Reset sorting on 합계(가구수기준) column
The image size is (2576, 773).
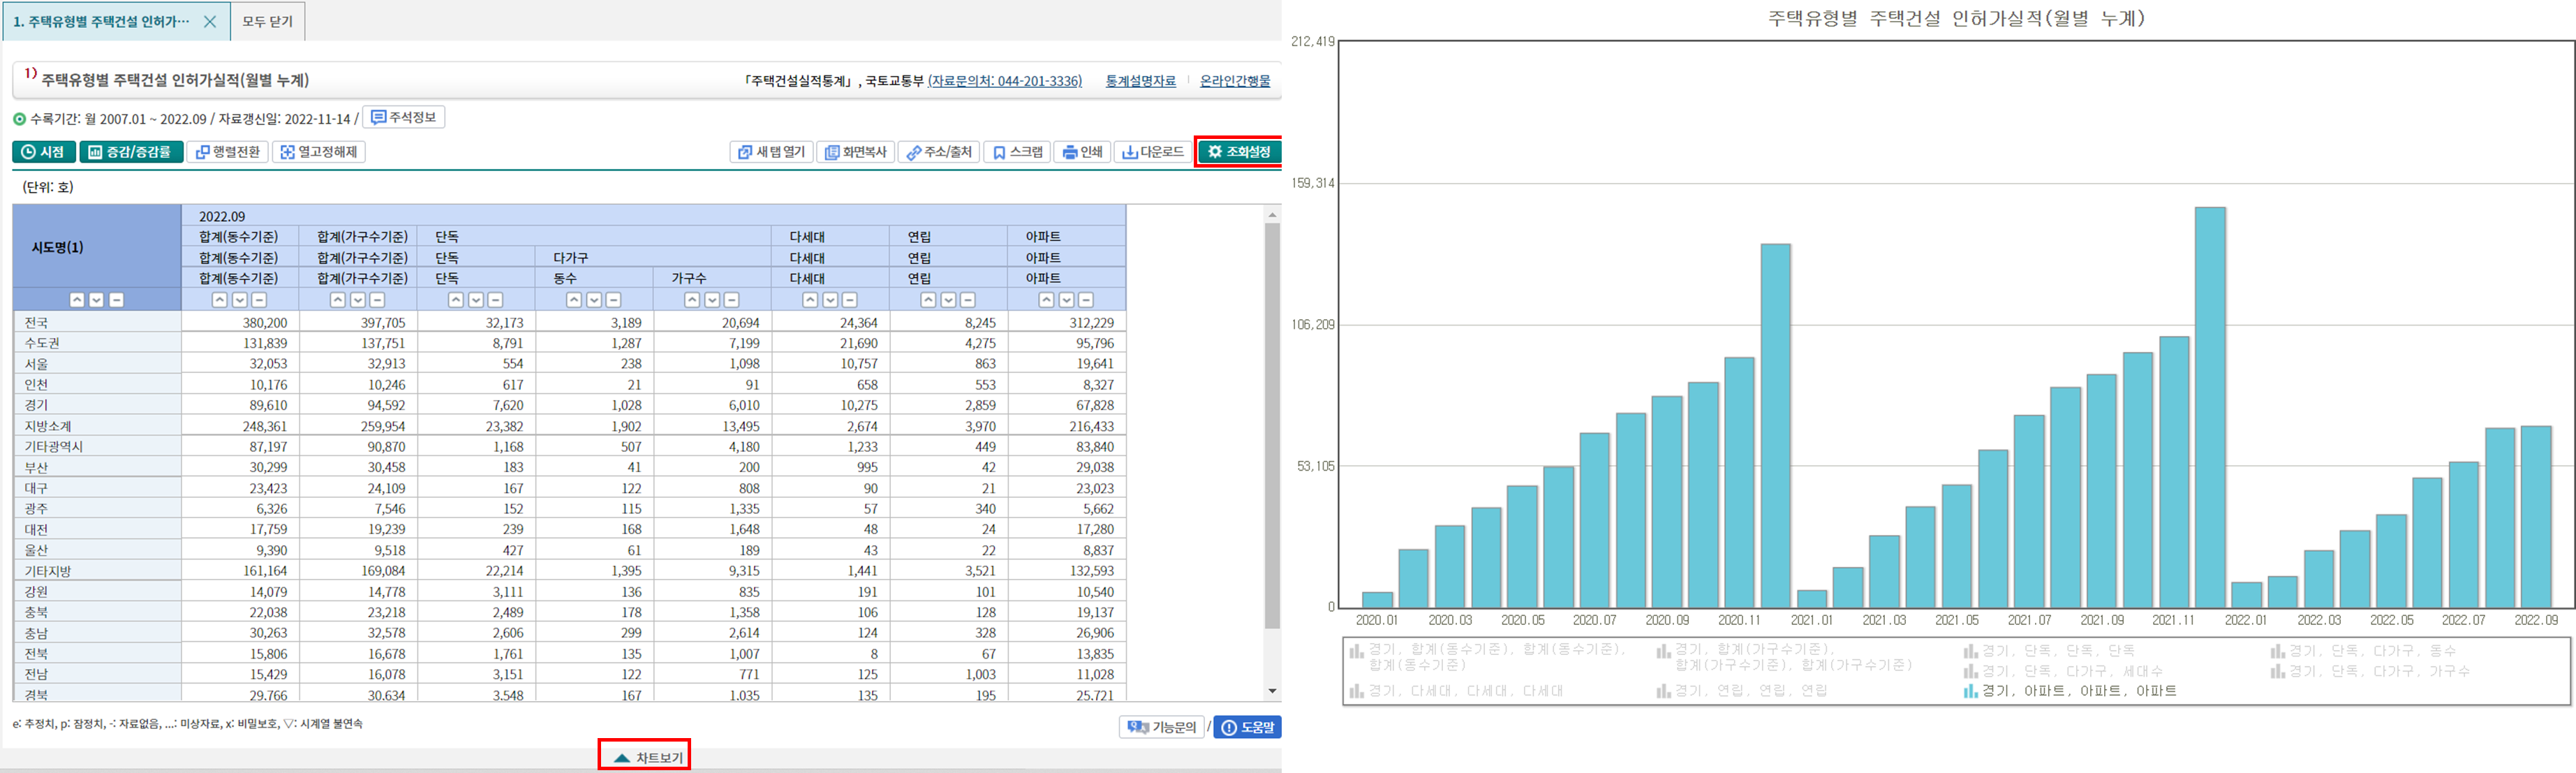coord(377,300)
